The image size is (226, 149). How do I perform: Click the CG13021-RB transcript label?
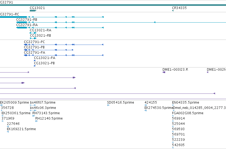(x=41, y=36)
